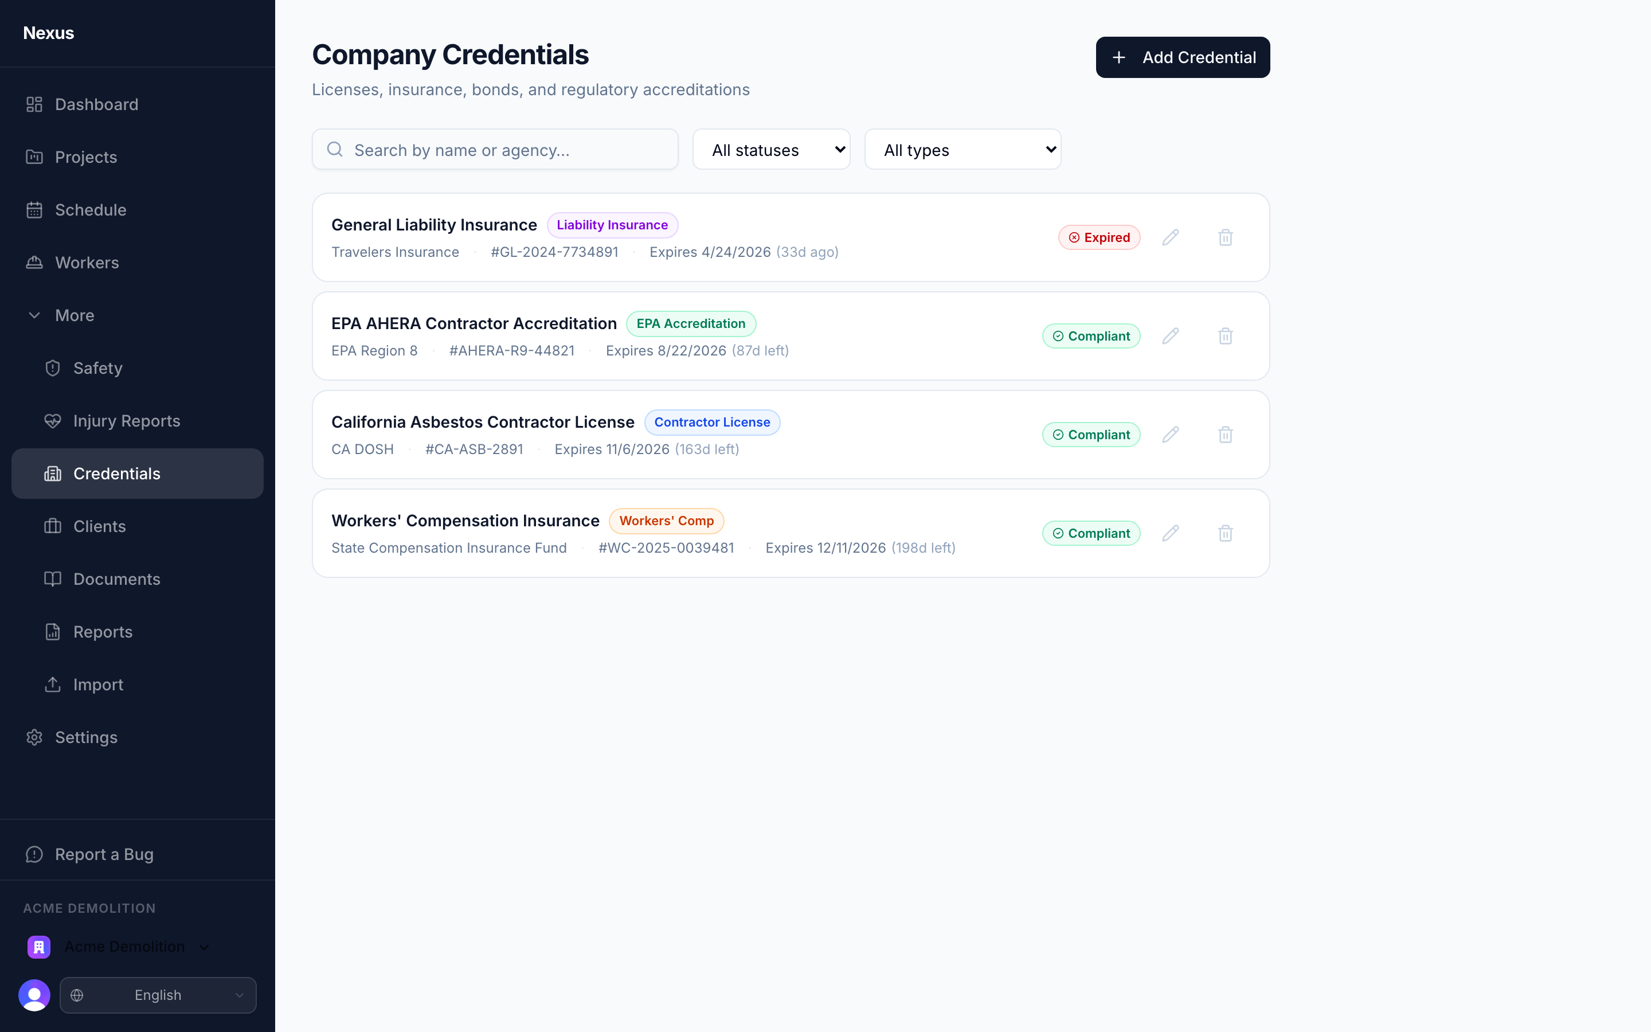Open the All statuses dropdown
Screen dimensions: 1651x1032
pyautogui.click(x=771, y=150)
